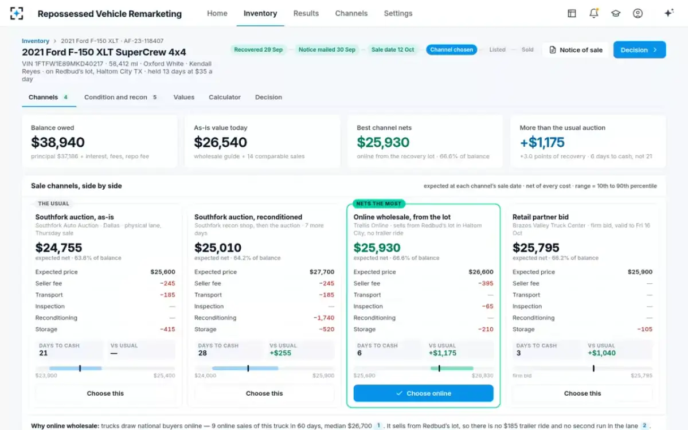Click the blue Decision button
Image resolution: width=688 pixels, height=430 pixels.
[x=639, y=50]
